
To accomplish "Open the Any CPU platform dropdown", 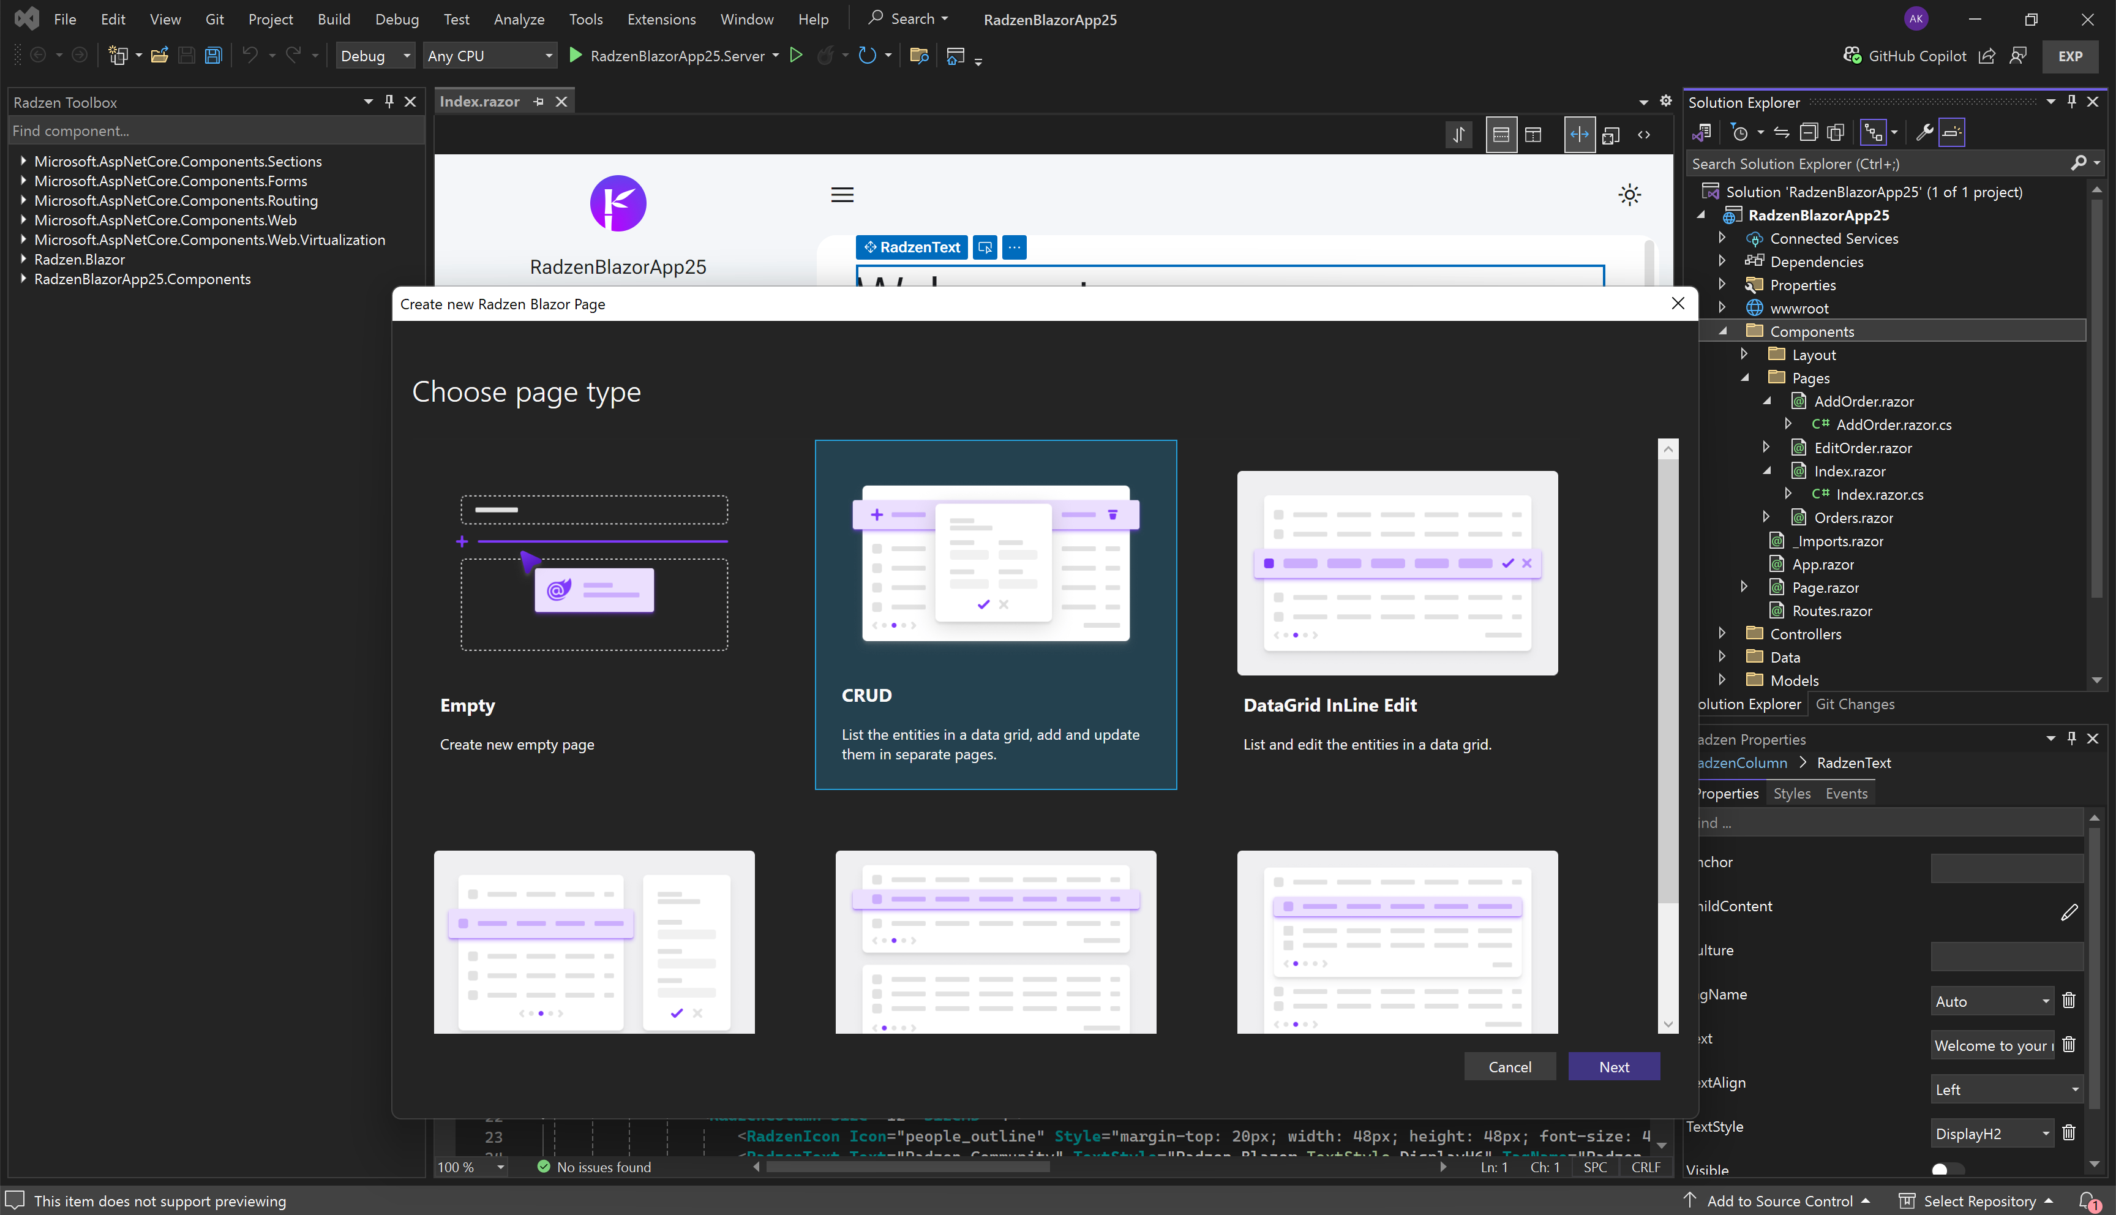I will pyautogui.click(x=490, y=56).
